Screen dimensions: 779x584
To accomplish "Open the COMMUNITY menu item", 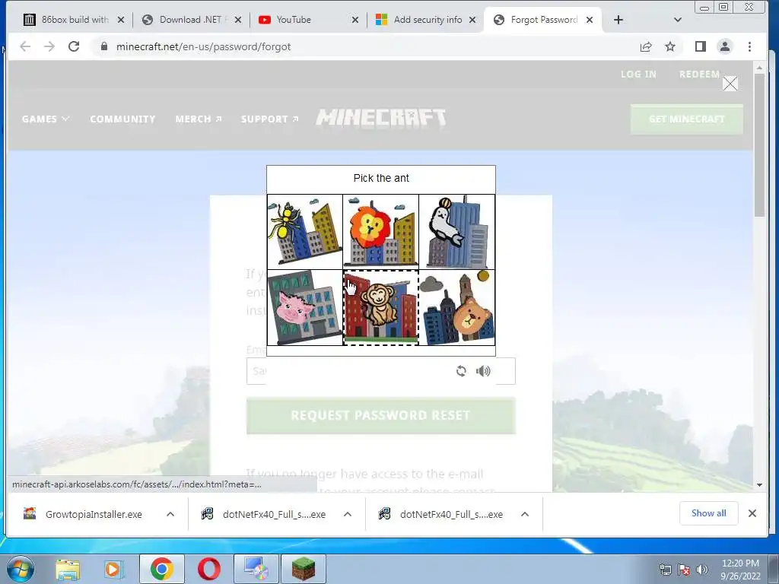I will coord(122,119).
